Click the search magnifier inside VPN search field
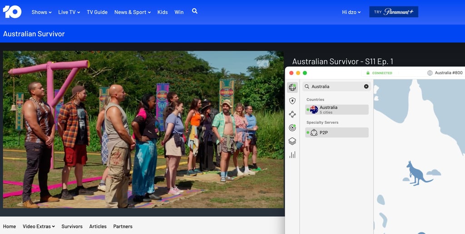 [307, 86]
